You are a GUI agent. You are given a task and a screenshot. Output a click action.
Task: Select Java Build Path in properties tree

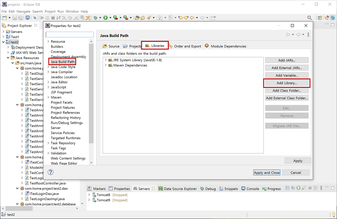click(63, 62)
